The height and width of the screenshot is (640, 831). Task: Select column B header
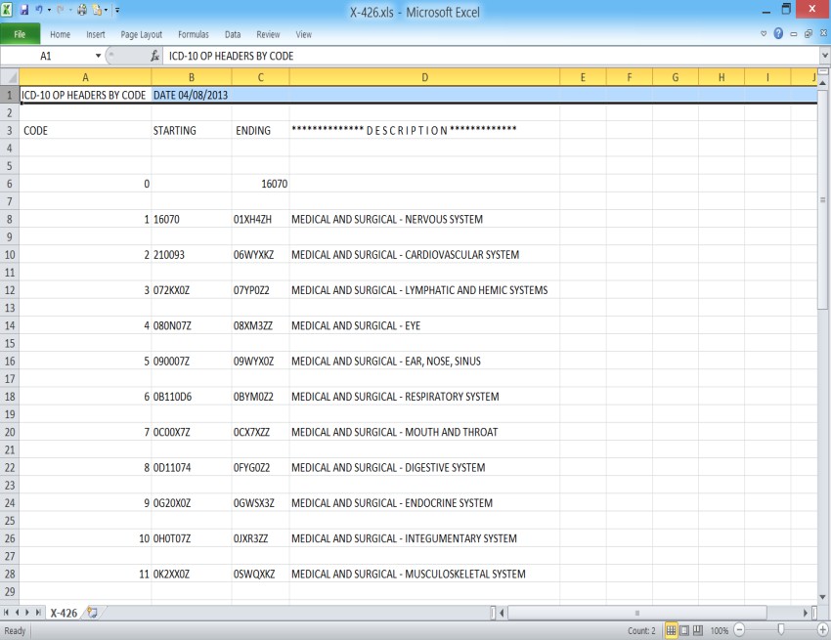(192, 77)
